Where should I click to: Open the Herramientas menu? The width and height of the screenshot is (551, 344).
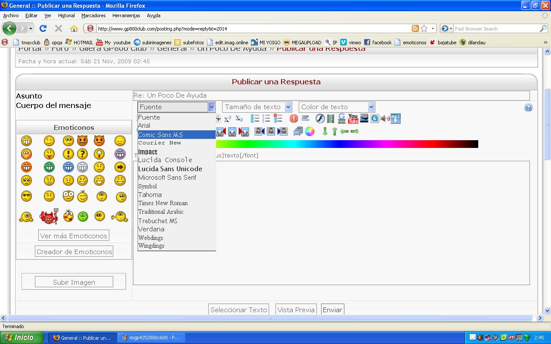tap(126, 15)
